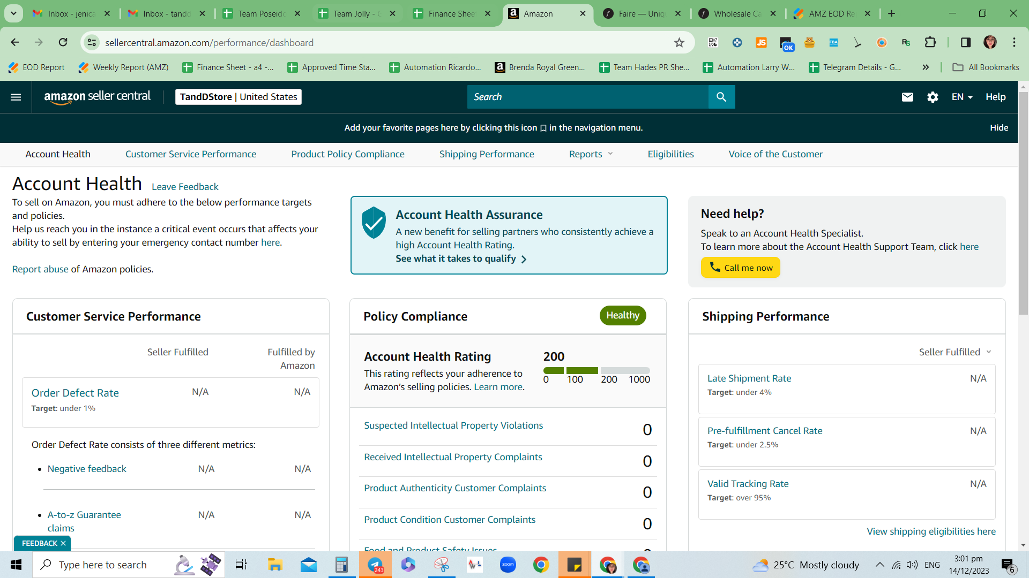
Task: Open the settings gear icon
Action: pyautogui.click(x=933, y=97)
